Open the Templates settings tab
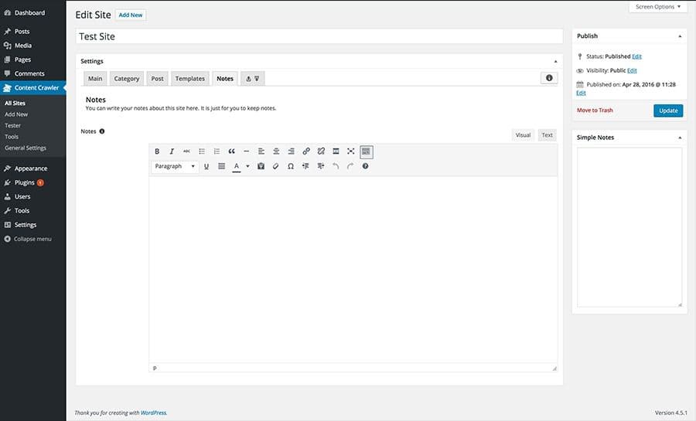The width and height of the screenshot is (696, 421). pyautogui.click(x=190, y=79)
